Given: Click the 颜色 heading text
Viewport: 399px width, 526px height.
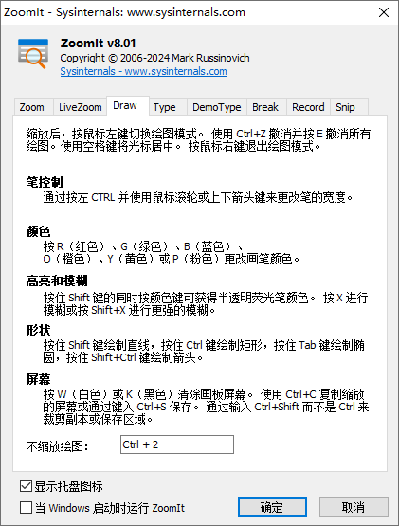Looking at the screenshot, I should [x=38, y=231].
